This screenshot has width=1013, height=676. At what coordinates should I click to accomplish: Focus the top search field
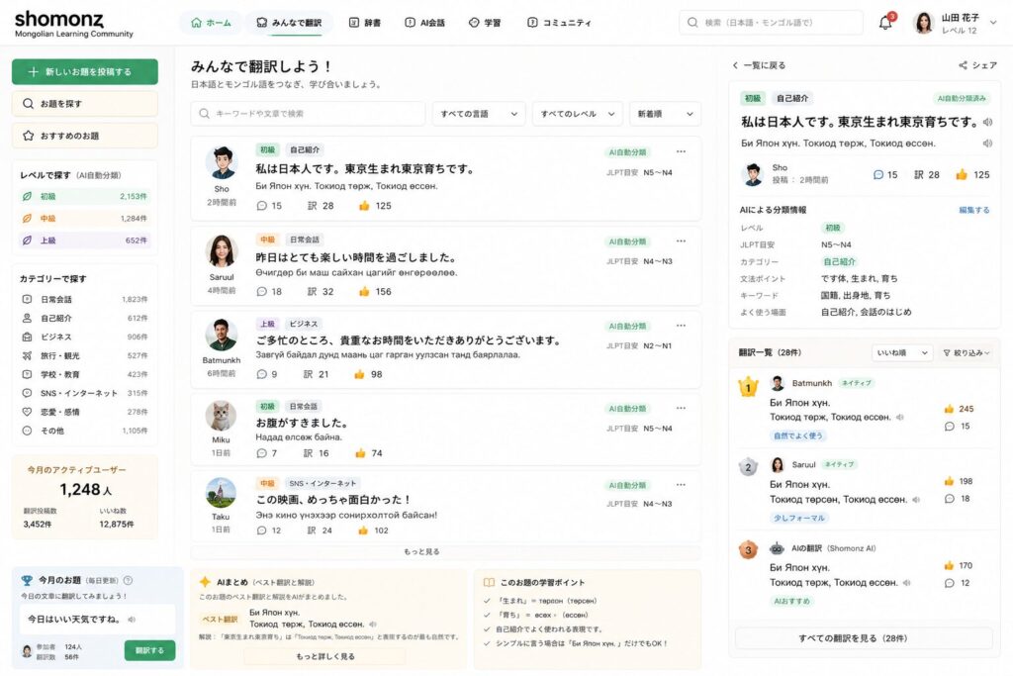[x=771, y=23]
